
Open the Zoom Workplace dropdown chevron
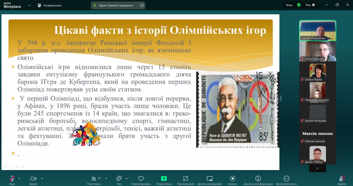point(30,5)
